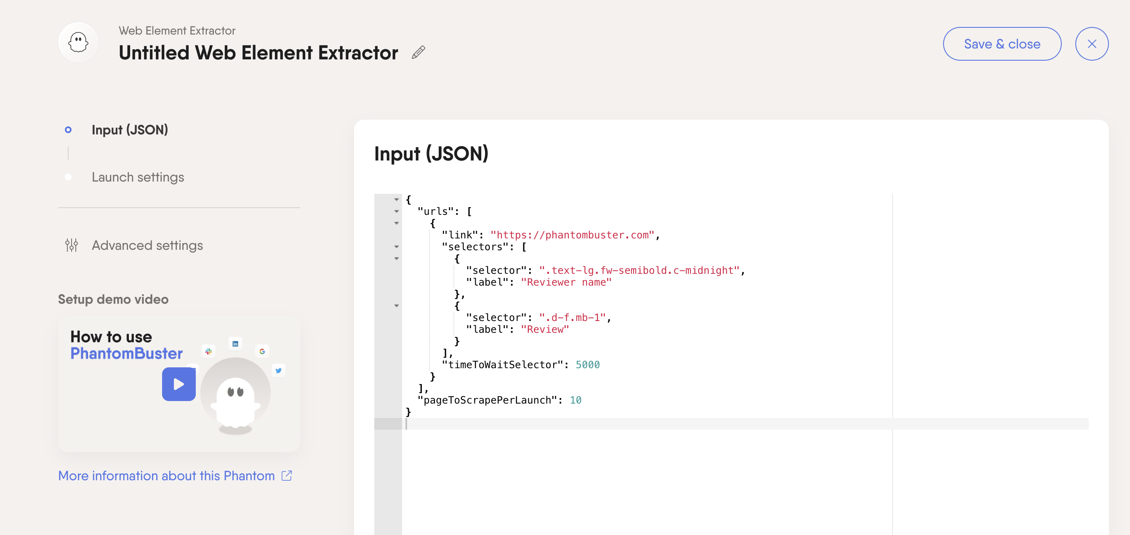Click the "https://phantombuster.com" link value
Image resolution: width=1130 pixels, height=535 pixels.
point(573,235)
